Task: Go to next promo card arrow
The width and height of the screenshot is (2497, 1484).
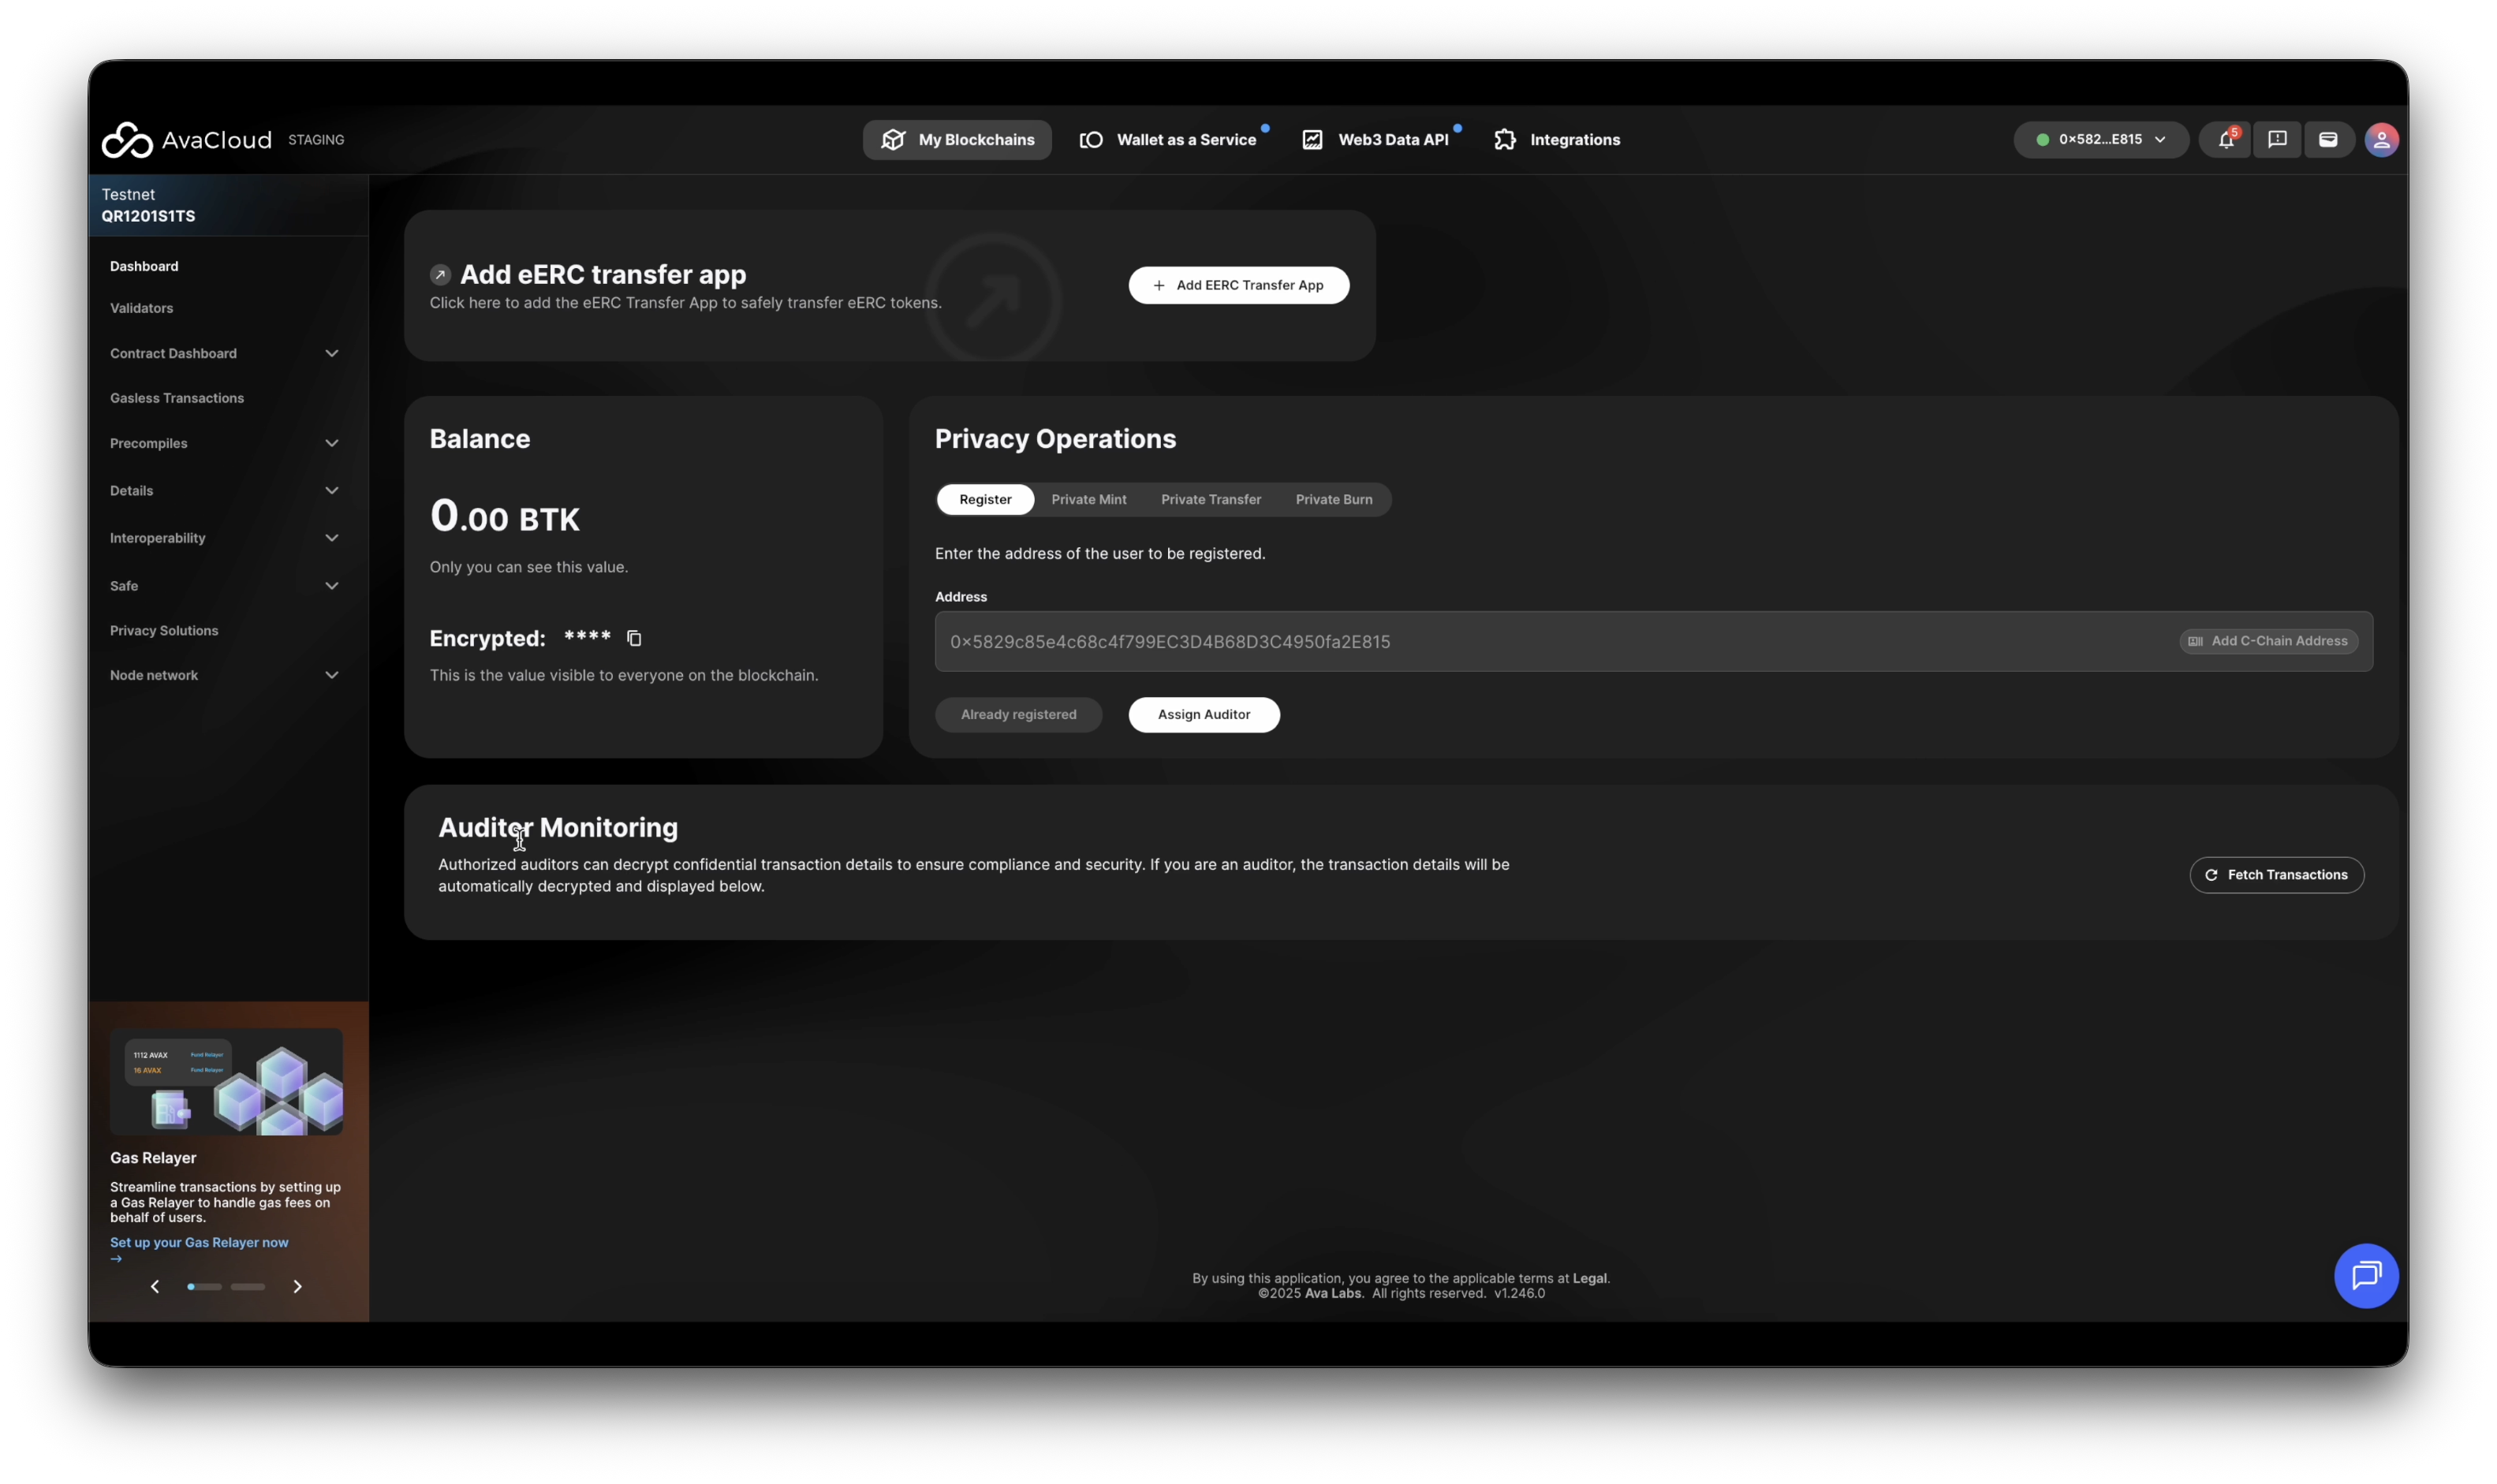Action: pyautogui.click(x=297, y=1287)
